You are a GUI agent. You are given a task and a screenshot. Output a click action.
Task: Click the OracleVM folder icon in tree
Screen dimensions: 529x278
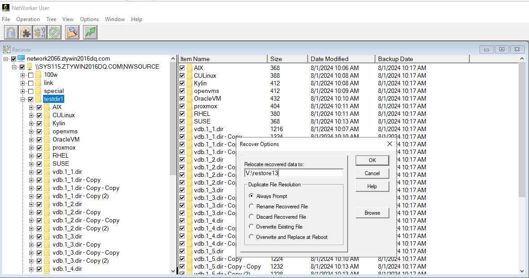(x=47, y=140)
